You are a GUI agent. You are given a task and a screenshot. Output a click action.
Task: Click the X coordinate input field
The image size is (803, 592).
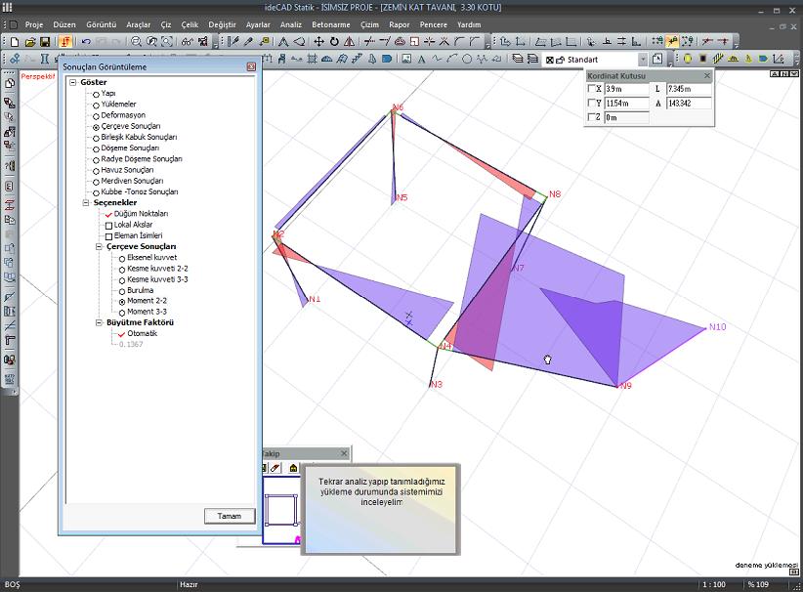pyautogui.click(x=626, y=89)
